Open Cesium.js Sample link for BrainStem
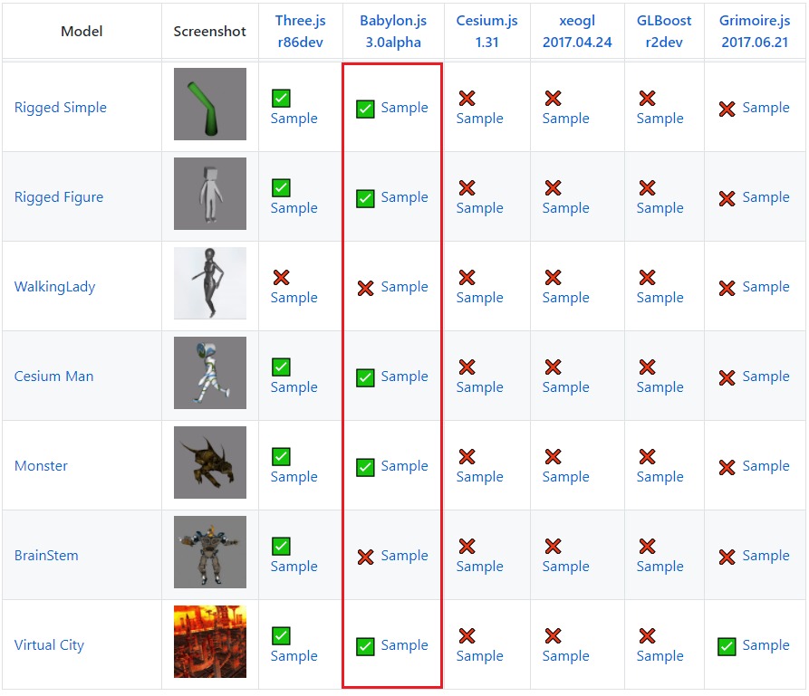Screen dimensions: 809x696 coord(479,567)
